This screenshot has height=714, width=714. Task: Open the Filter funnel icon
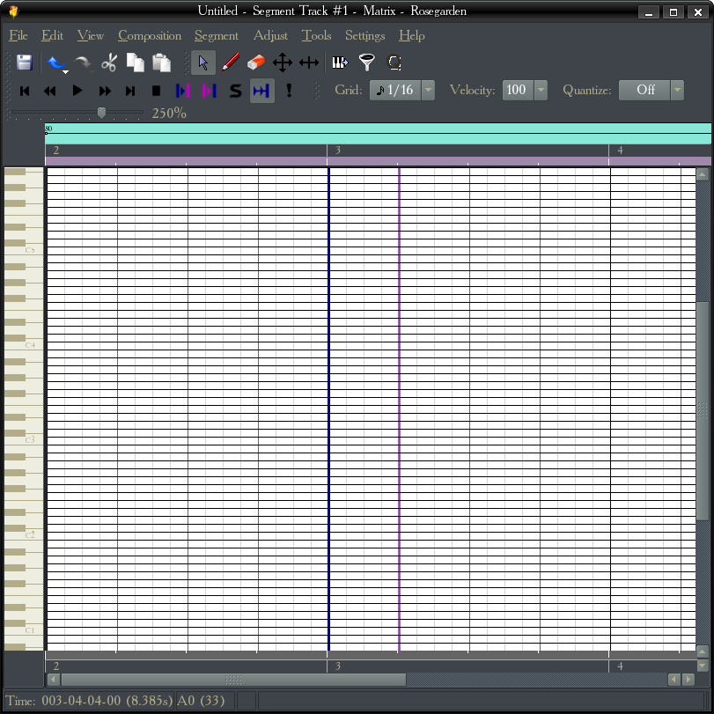[366, 63]
